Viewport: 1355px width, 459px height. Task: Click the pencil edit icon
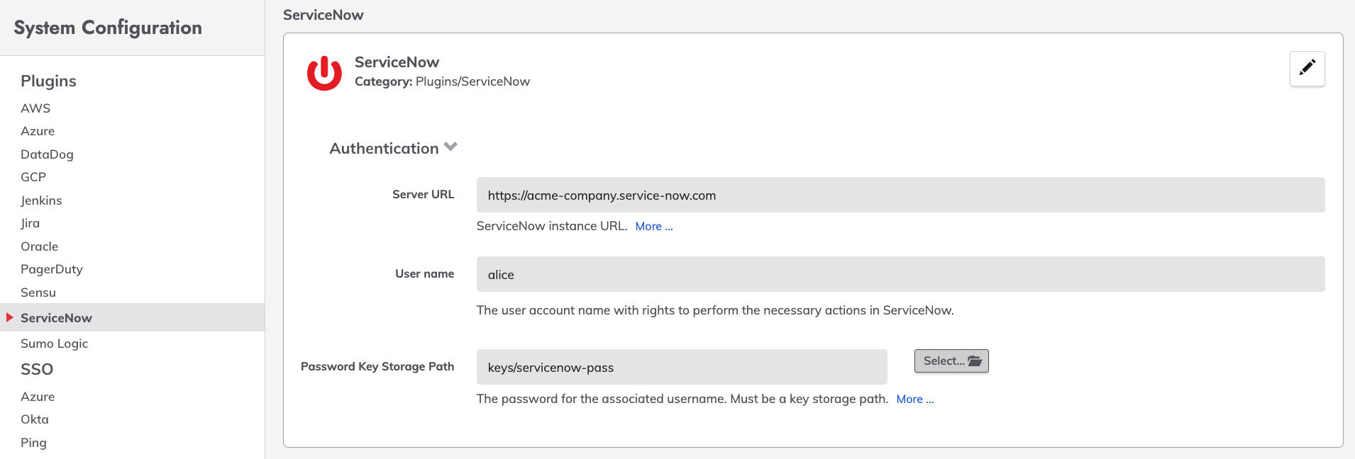[1307, 69]
